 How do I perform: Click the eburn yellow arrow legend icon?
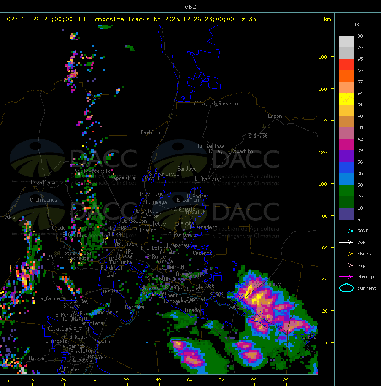pyautogui.click(x=346, y=254)
